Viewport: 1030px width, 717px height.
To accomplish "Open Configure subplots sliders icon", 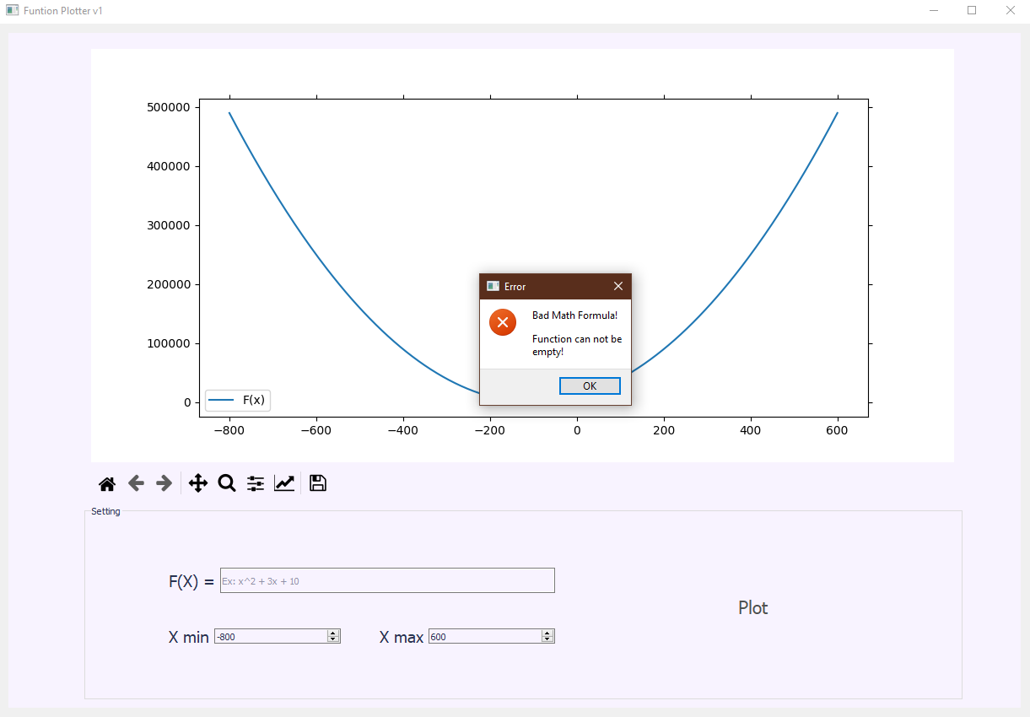I will 256,483.
